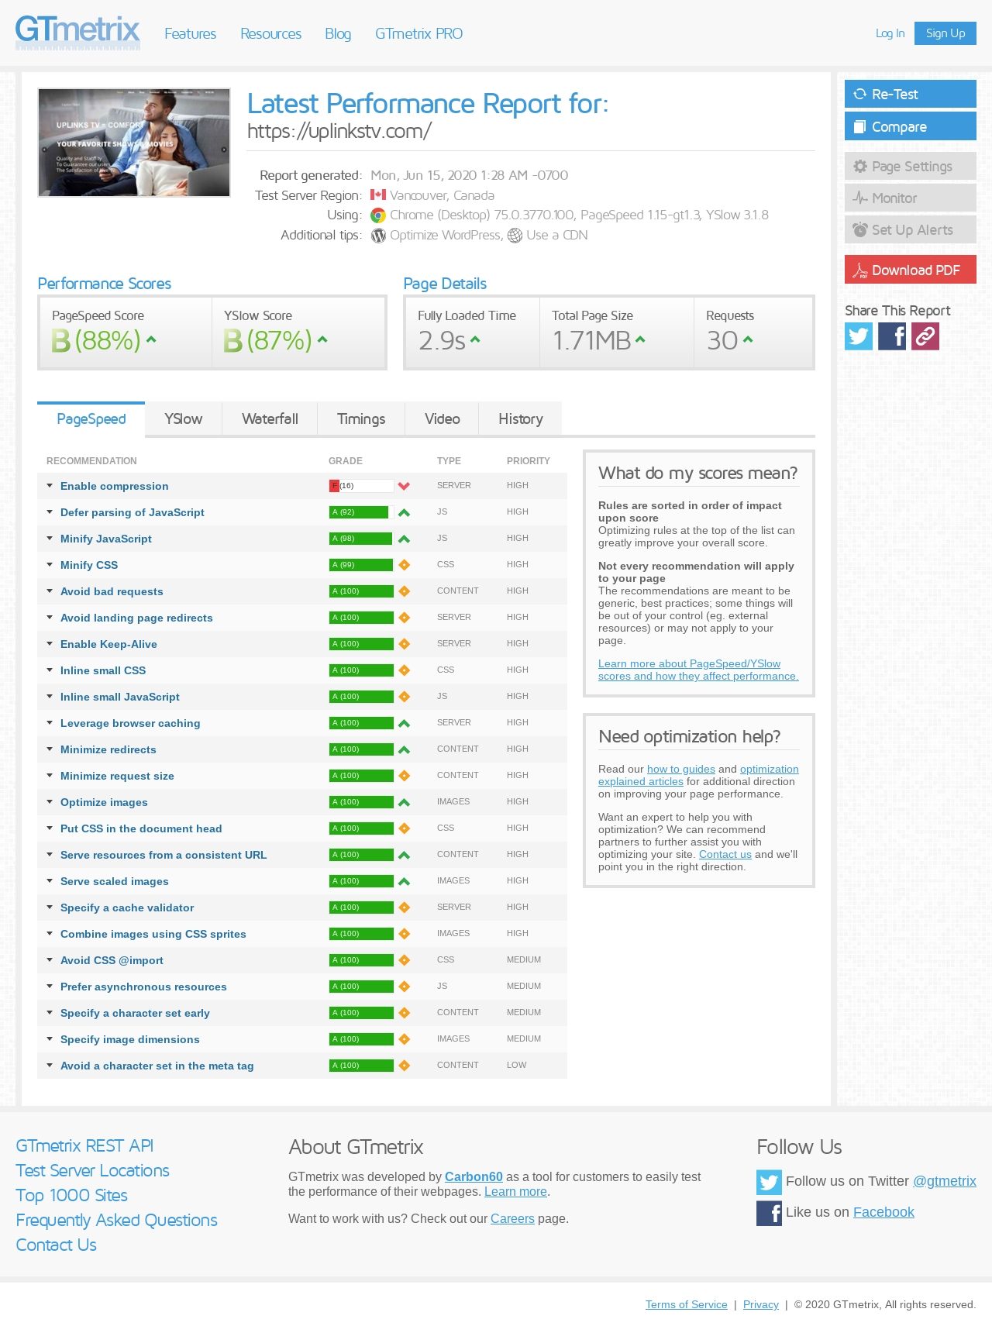The image size is (992, 1326).
Task: Download the report as PDF
Action: tap(911, 270)
